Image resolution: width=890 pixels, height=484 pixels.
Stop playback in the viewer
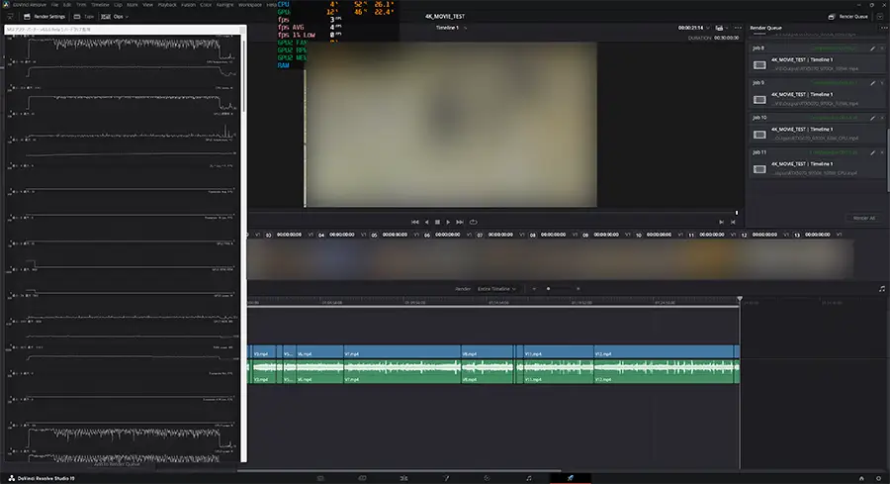437,222
